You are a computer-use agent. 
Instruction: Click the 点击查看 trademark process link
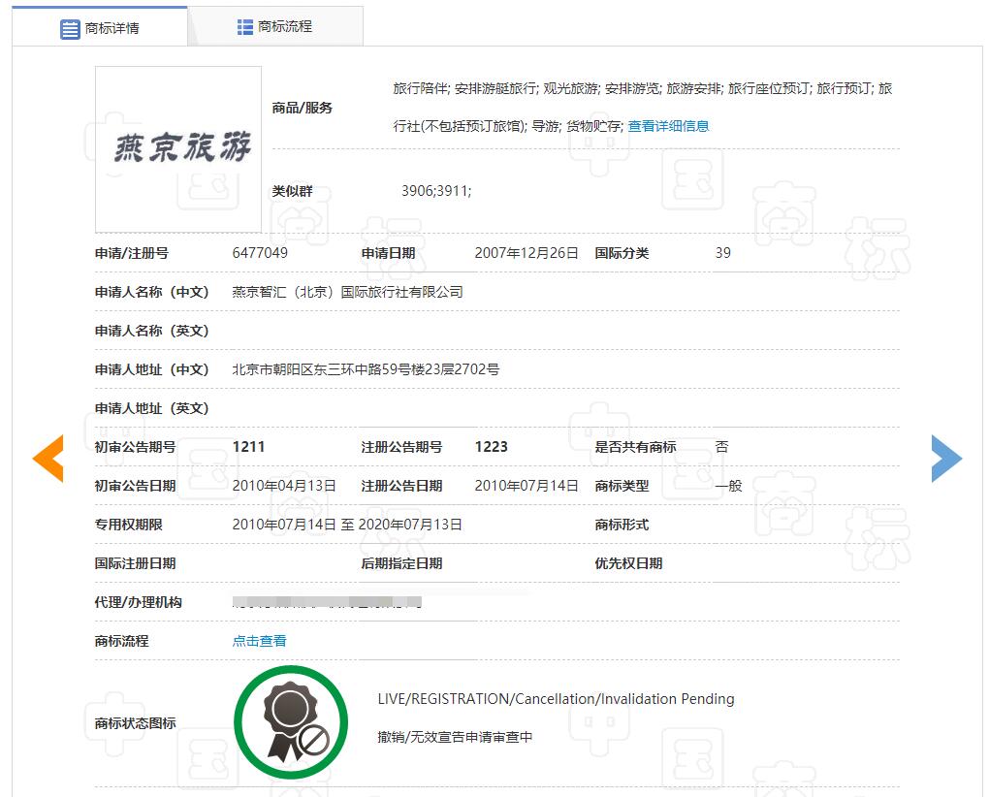pyautogui.click(x=259, y=641)
